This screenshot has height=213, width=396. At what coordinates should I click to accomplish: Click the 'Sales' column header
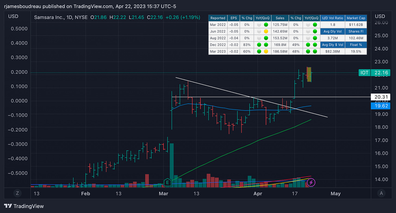280,18
